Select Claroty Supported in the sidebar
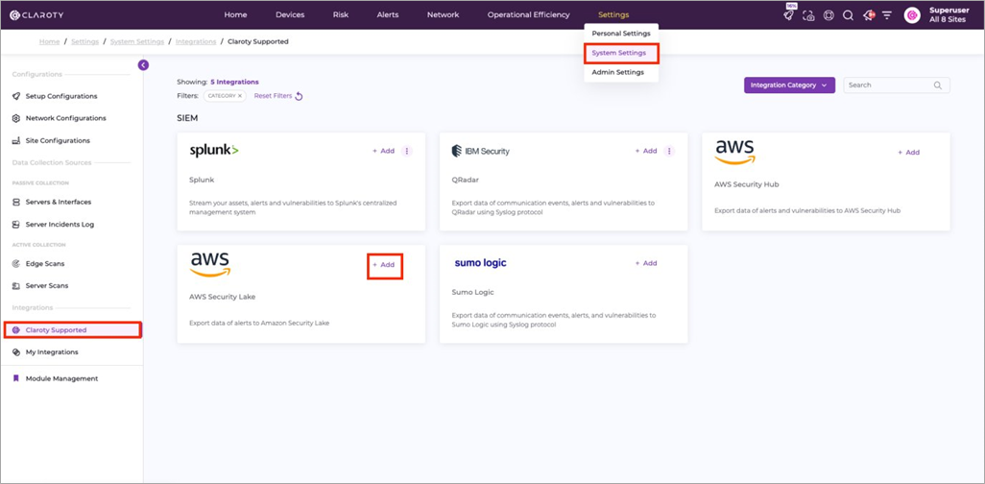985x484 pixels. pyautogui.click(x=72, y=330)
